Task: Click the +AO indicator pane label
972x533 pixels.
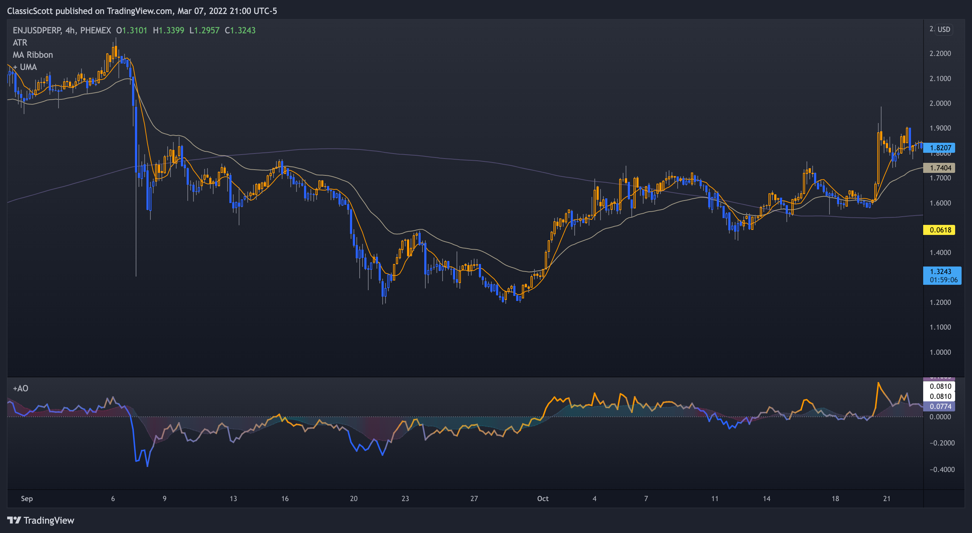Action: [20, 388]
